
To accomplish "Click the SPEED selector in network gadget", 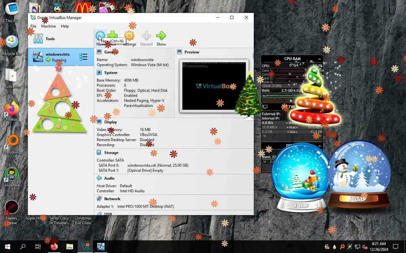I will 291,123.
